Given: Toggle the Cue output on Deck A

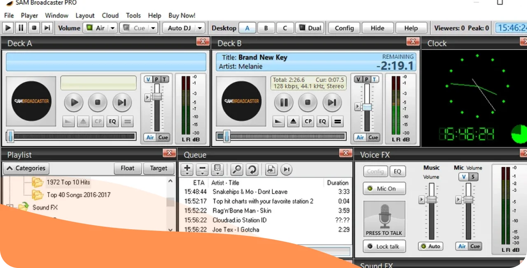Looking at the screenshot, I should pos(163,138).
